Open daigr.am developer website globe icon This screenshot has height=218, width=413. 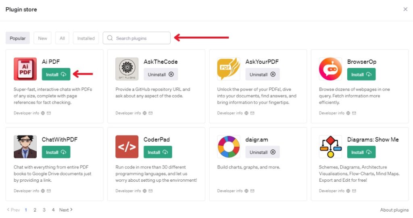tap(246, 191)
